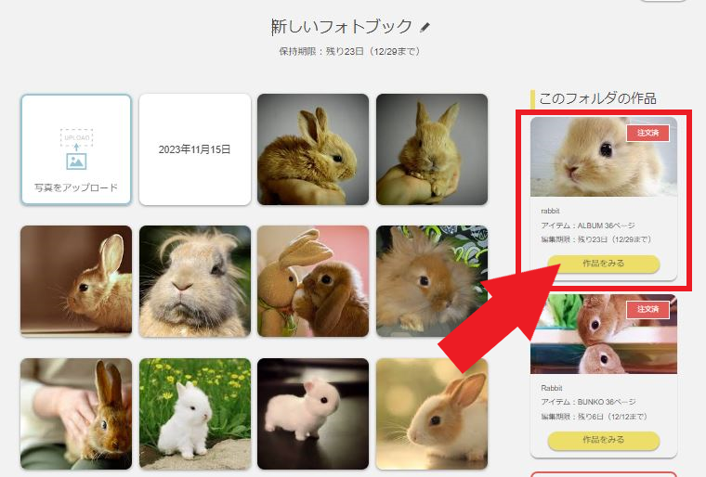Open the side-facing rabbit held in hands photo
This screenshot has height=477, width=706.
(x=313, y=149)
